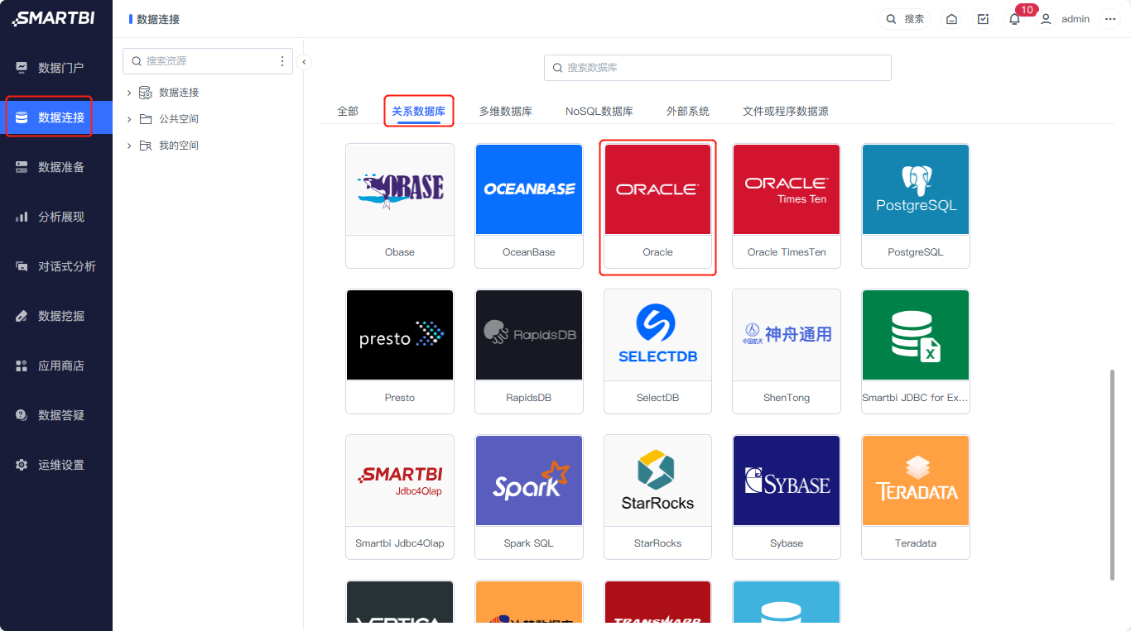This screenshot has width=1131, height=631.
Task: Choose the Spark SQL database card
Action: 529,497
